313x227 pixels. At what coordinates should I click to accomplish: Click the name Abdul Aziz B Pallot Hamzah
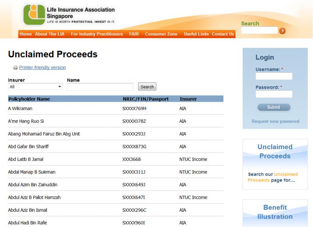click(34, 198)
